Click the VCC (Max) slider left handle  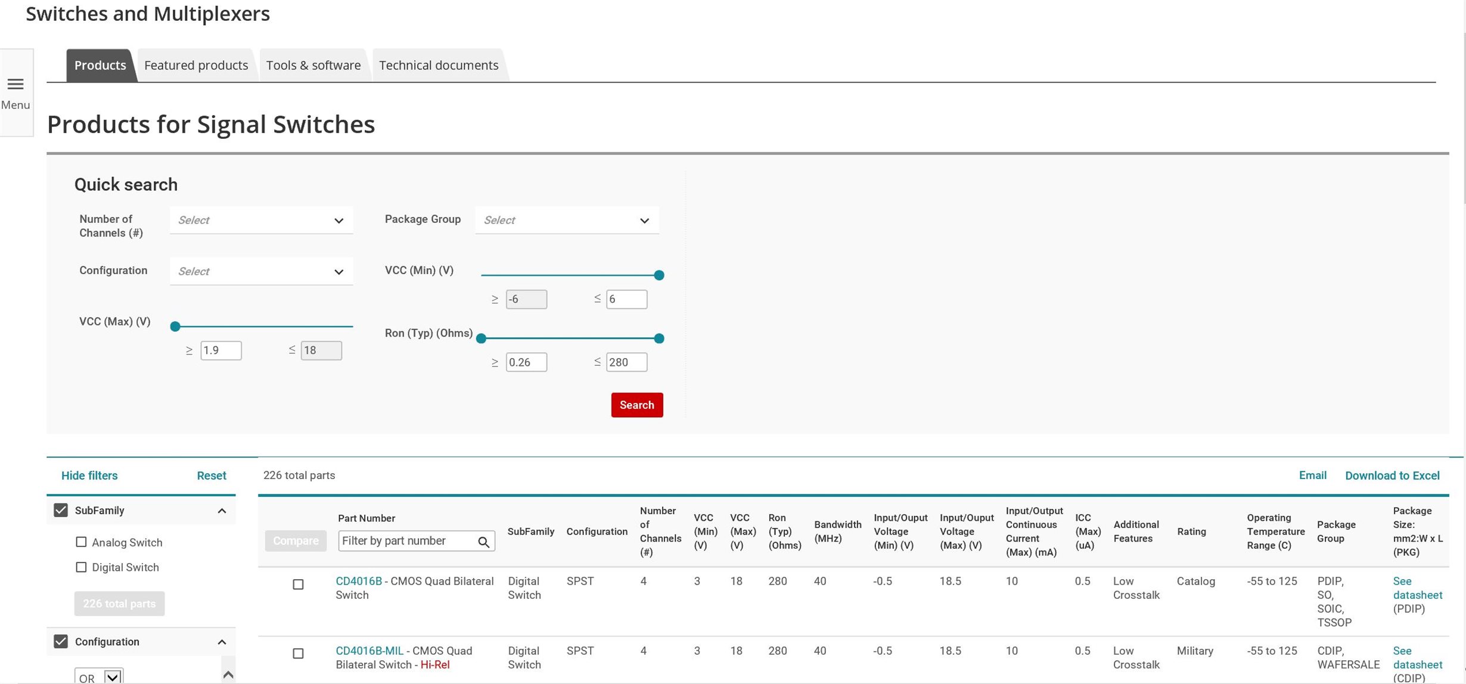tap(175, 327)
